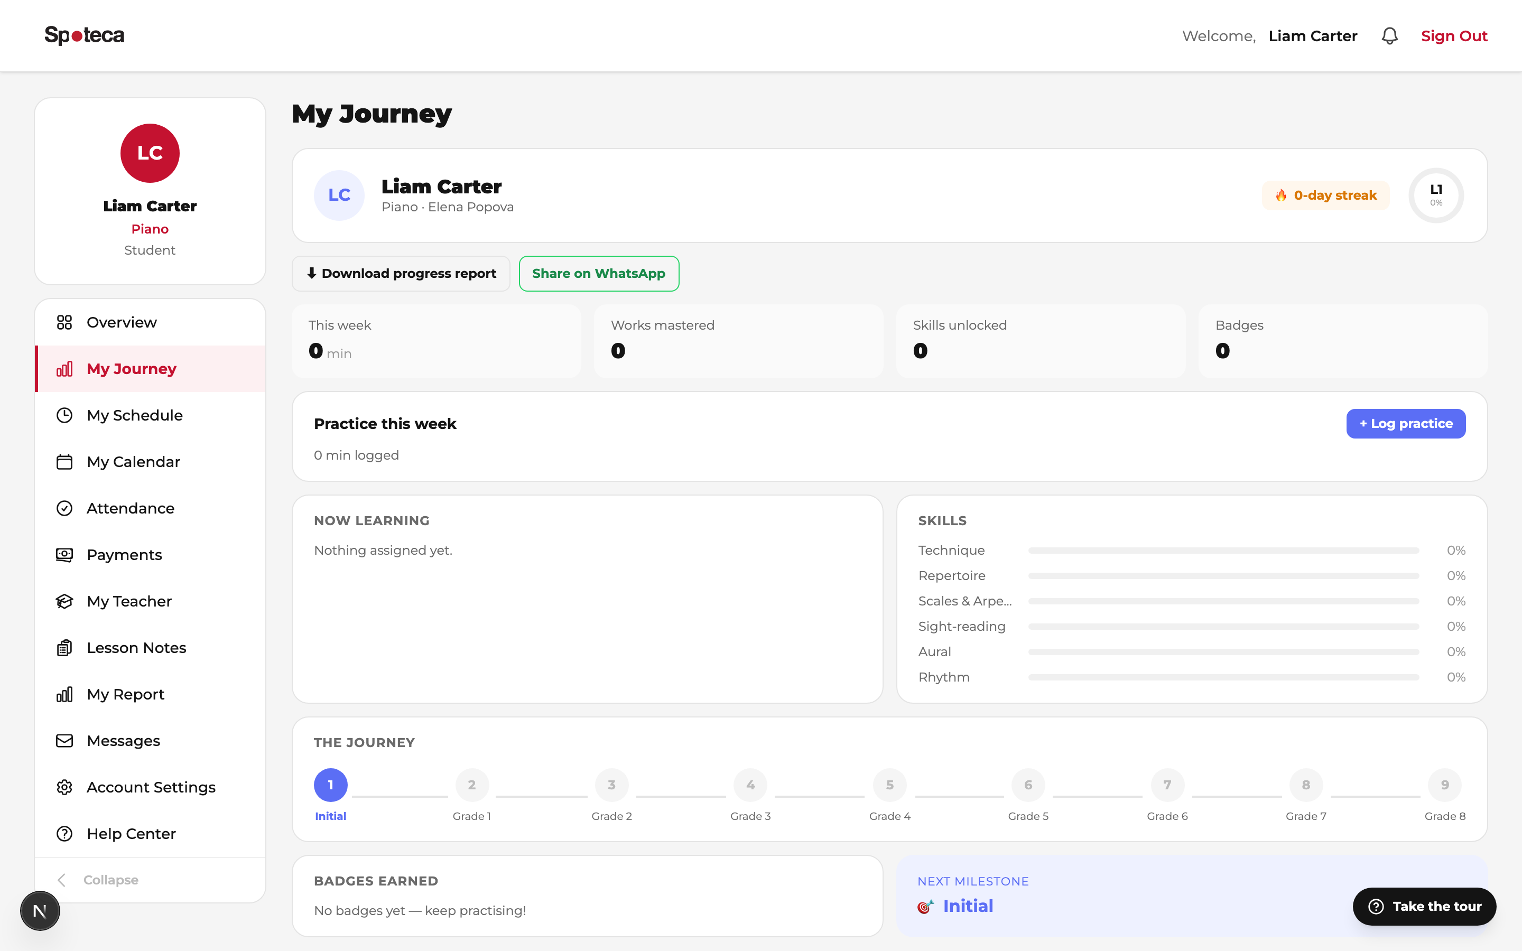Click the Payments cash icon

(x=64, y=555)
